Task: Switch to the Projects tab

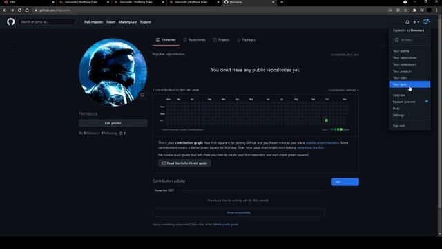Action: coord(221,40)
